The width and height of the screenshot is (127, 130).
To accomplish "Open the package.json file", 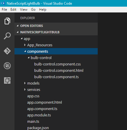I will point(38,128).
